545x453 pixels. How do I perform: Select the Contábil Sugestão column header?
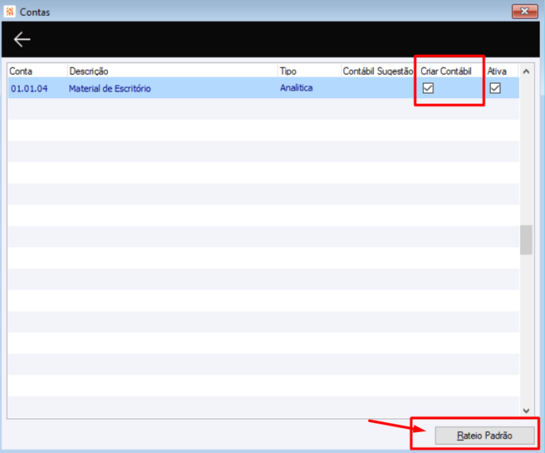(x=379, y=71)
